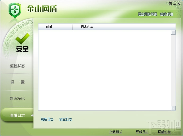Click the log list scroll-down button

tap(173, 108)
